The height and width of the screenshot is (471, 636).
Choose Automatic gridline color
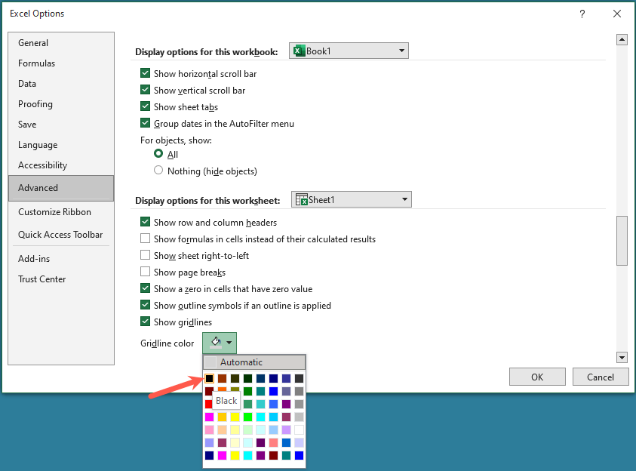click(254, 362)
